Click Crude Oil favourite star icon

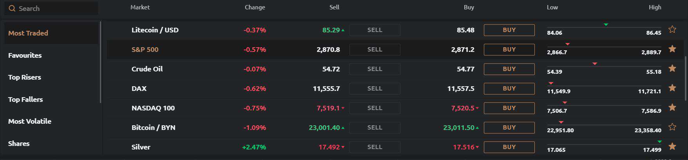click(672, 68)
